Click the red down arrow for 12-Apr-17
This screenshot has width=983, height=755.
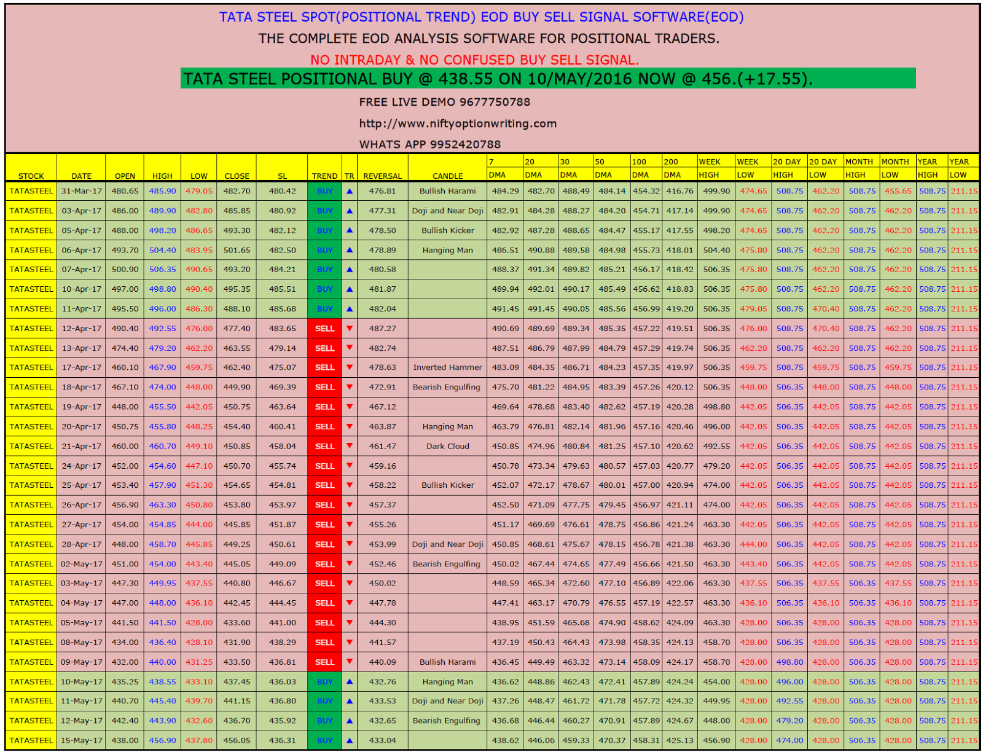click(350, 329)
